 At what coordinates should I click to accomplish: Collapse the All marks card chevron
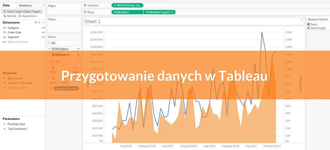pyautogui.click(x=49, y=43)
